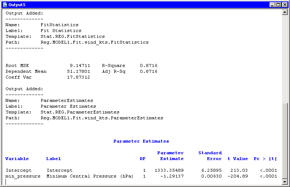Click standard error 6.25895

(x=211, y=170)
